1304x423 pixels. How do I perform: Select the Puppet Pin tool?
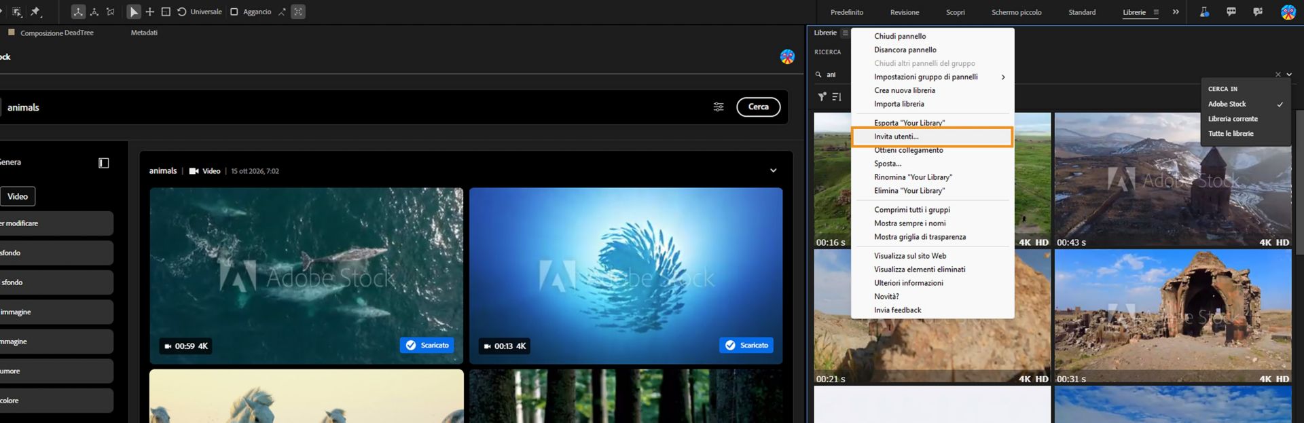pyautogui.click(x=35, y=12)
